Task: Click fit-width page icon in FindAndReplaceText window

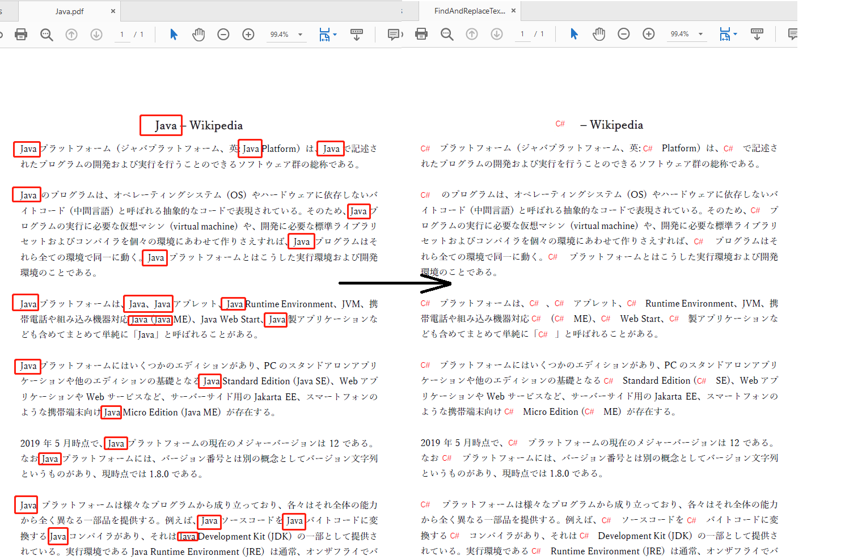Action: pyautogui.click(x=725, y=34)
